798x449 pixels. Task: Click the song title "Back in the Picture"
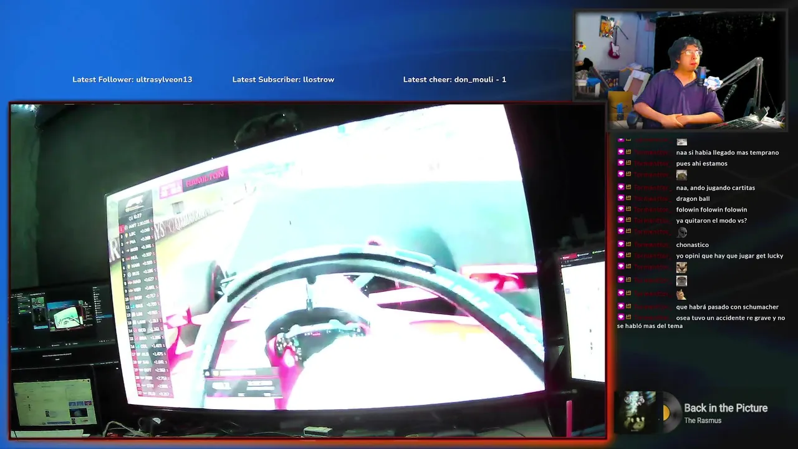726,408
